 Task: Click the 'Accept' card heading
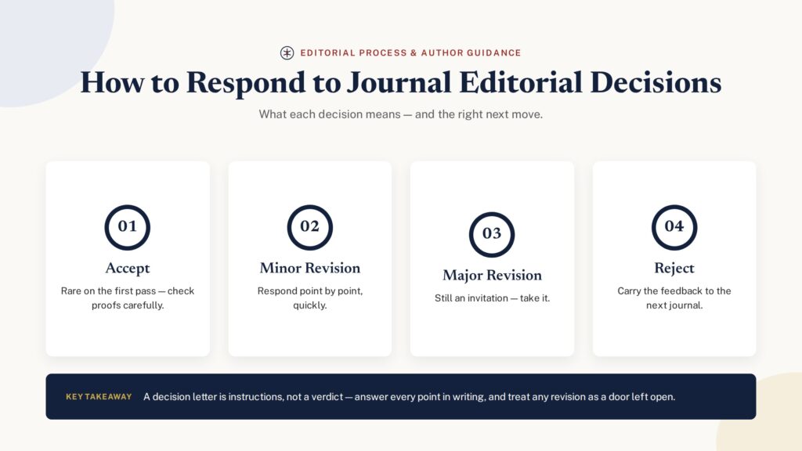pos(128,269)
